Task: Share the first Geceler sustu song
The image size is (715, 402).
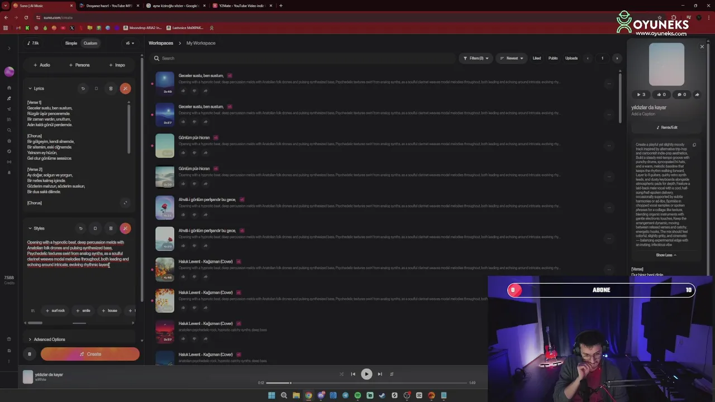Action: pyautogui.click(x=205, y=90)
